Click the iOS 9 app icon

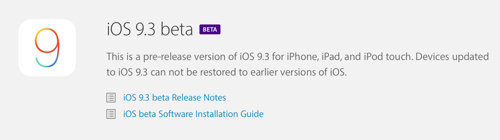tap(47, 48)
